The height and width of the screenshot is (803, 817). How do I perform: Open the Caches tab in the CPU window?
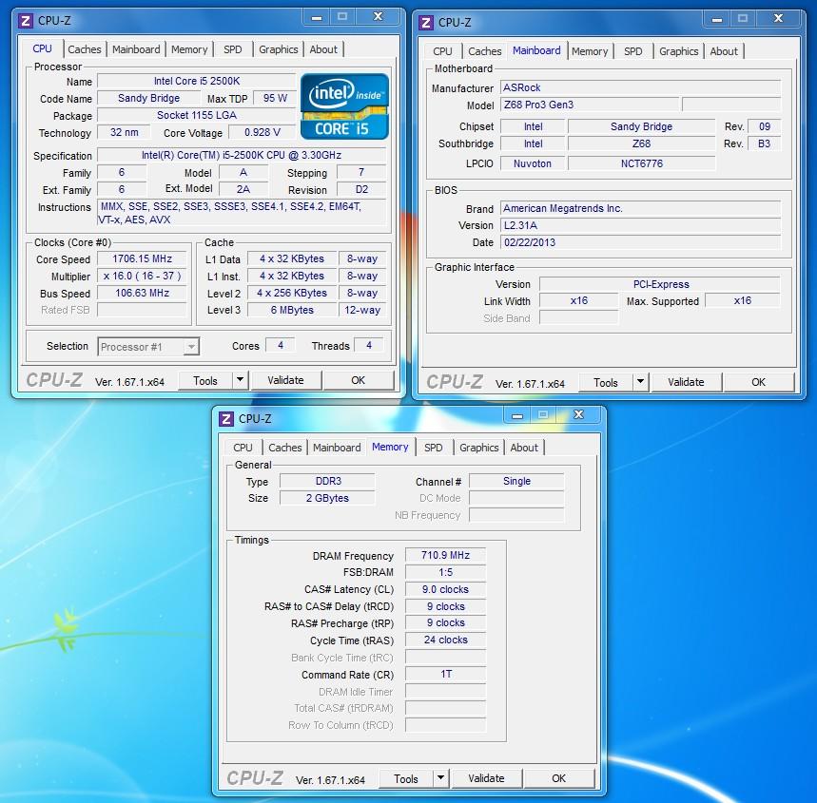[85, 49]
